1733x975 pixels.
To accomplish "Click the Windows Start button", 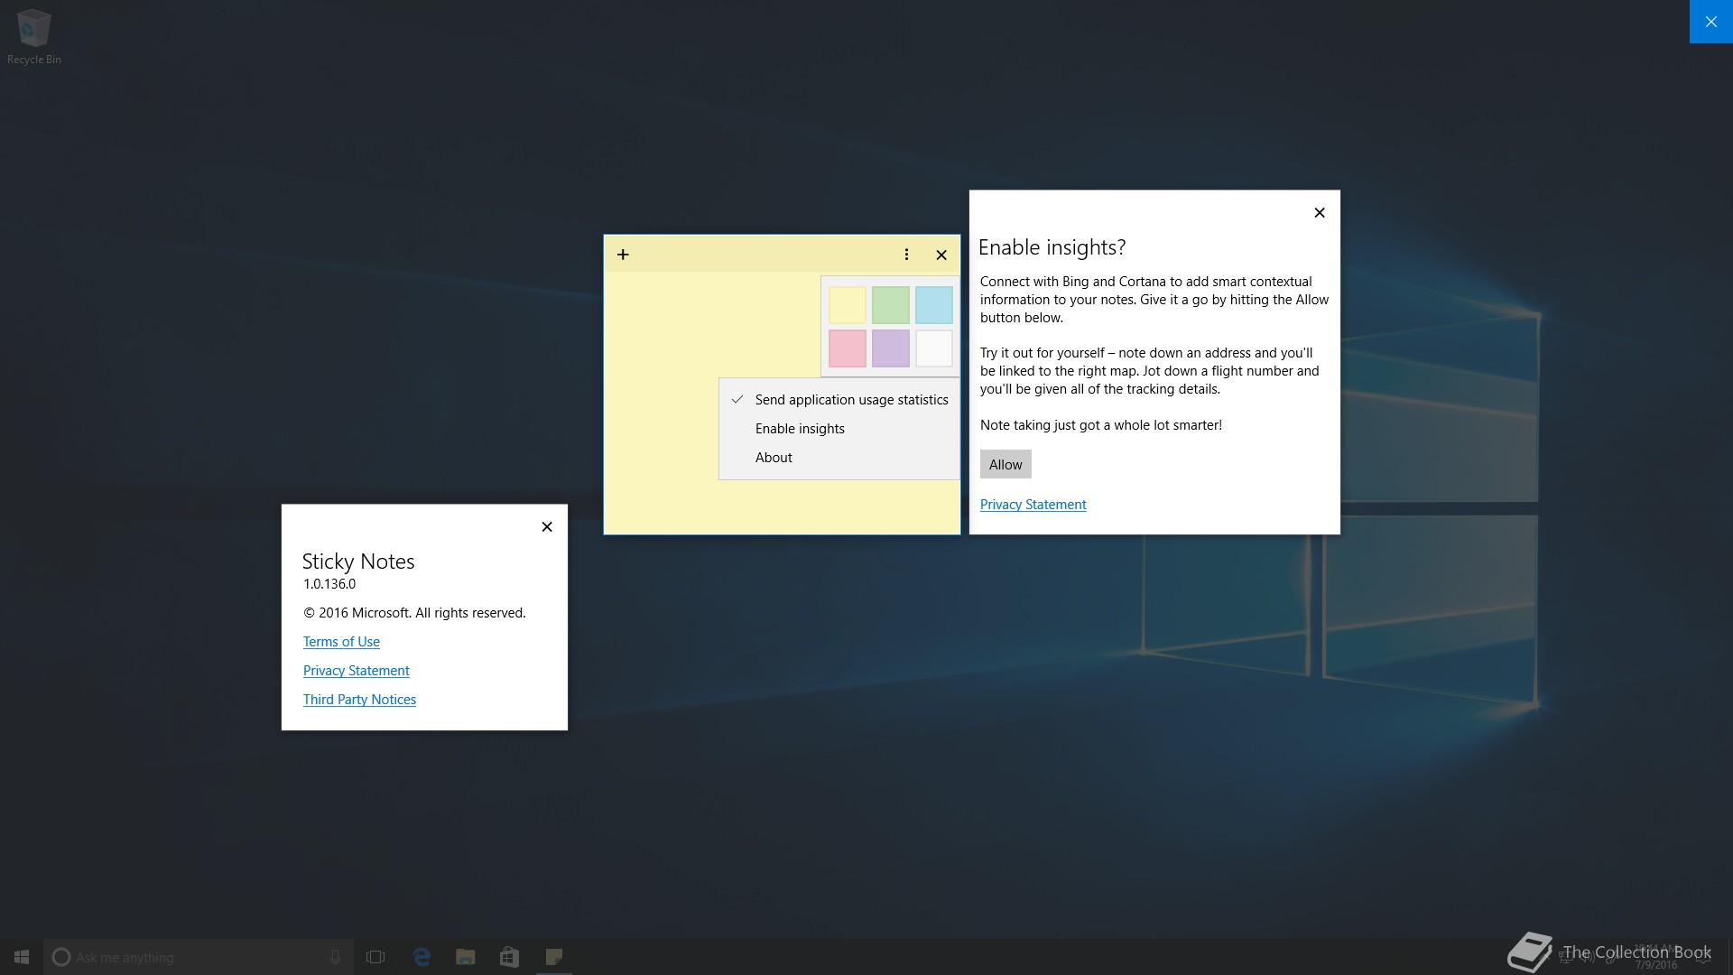I will click(22, 957).
